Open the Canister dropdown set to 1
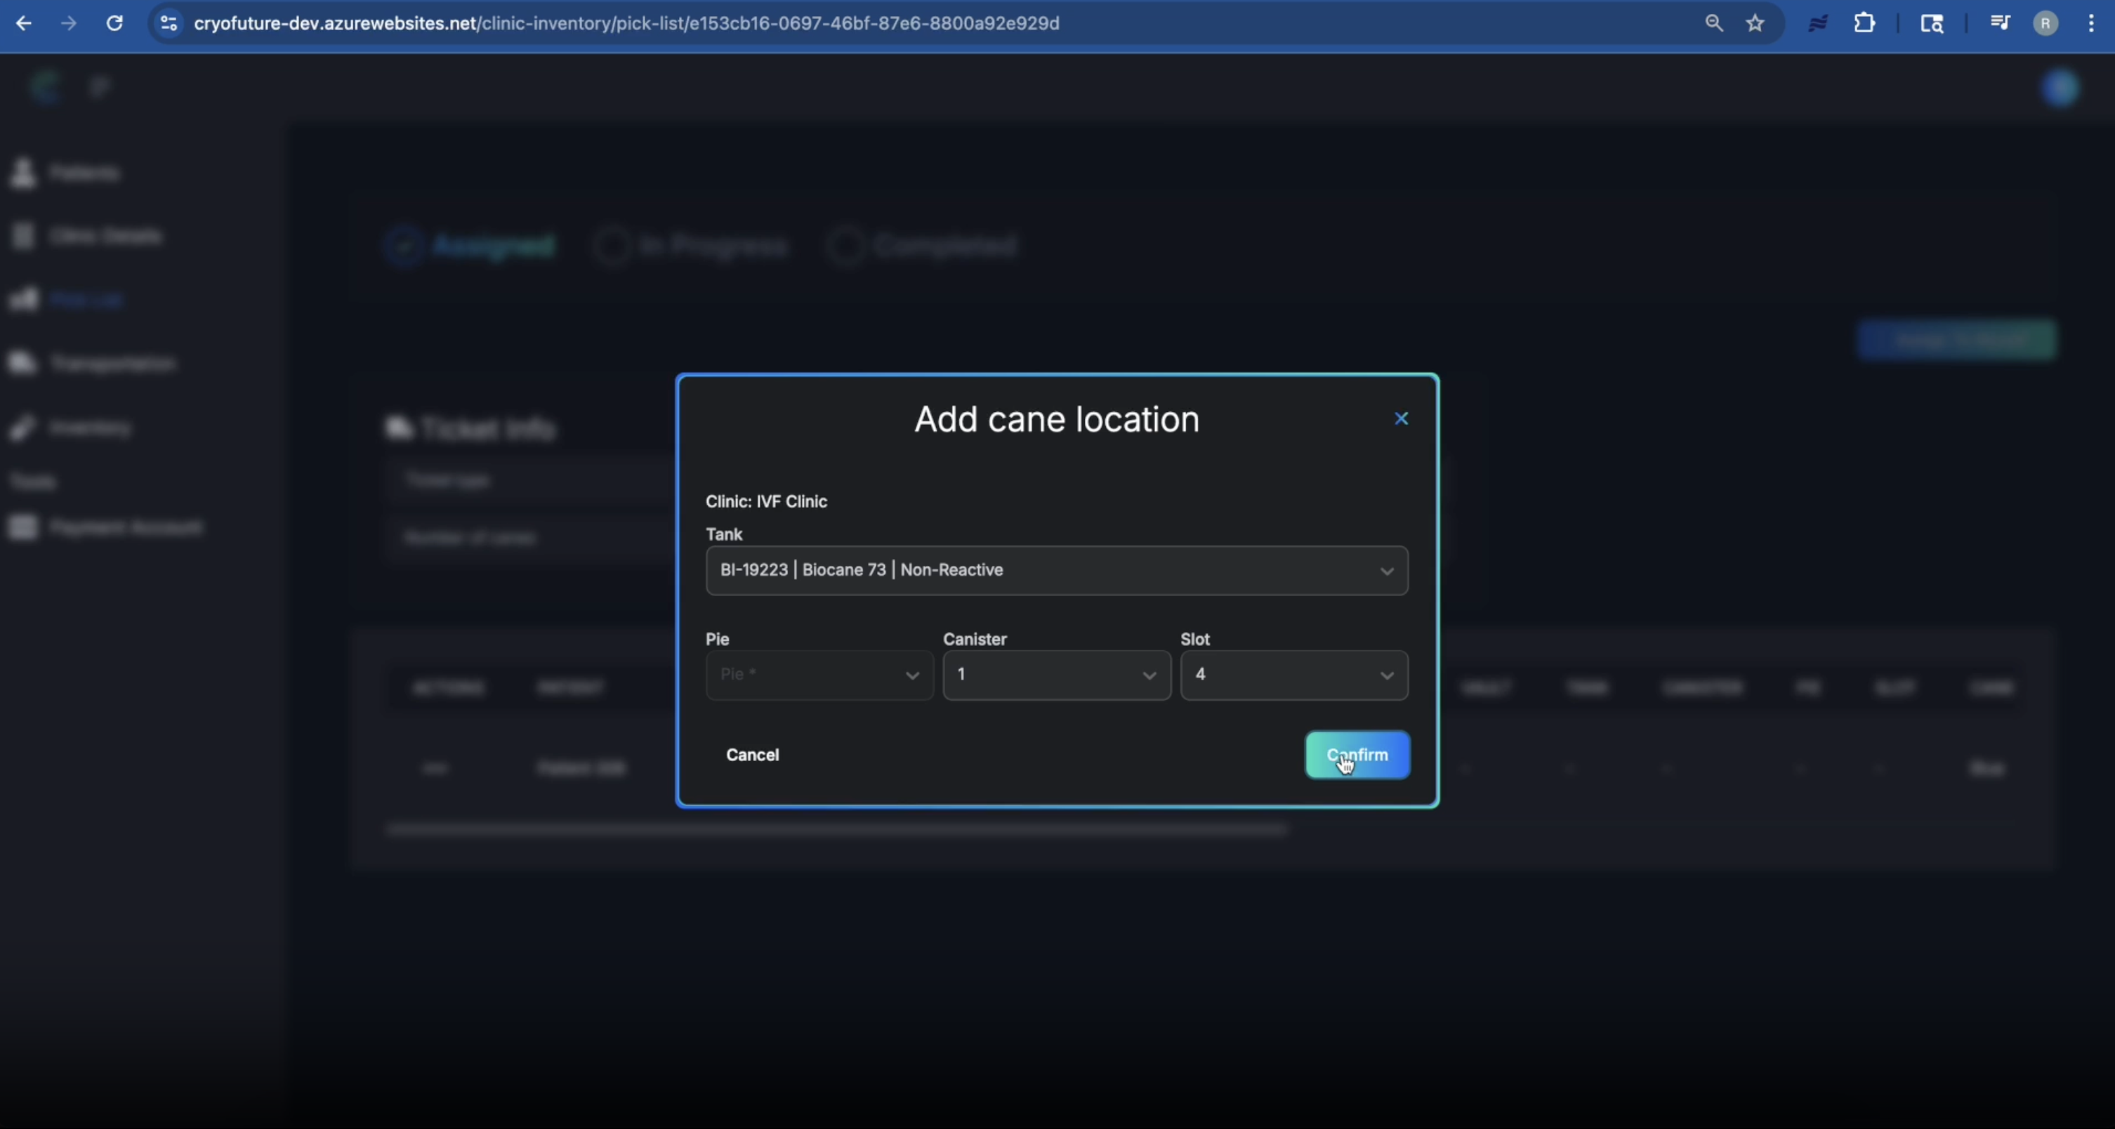 pyautogui.click(x=1056, y=675)
